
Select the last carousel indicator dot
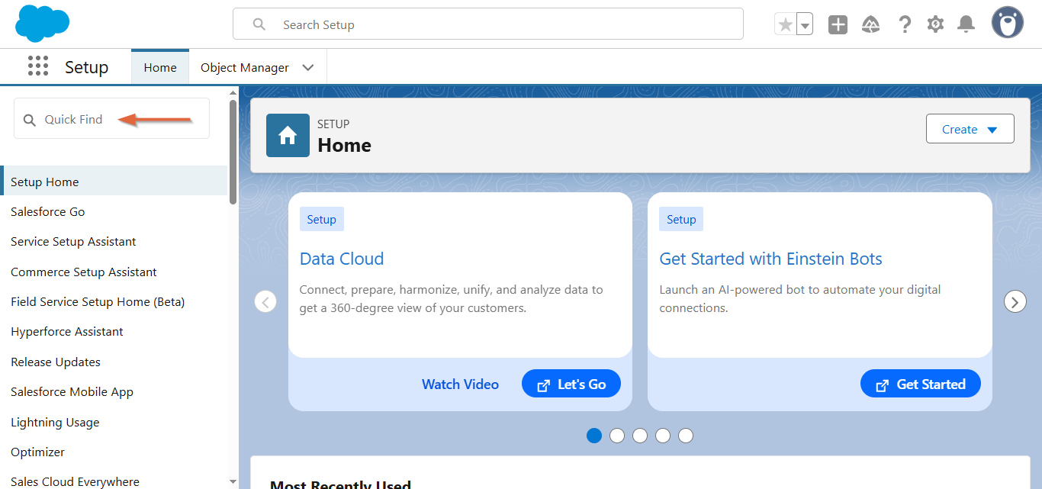click(686, 436)
